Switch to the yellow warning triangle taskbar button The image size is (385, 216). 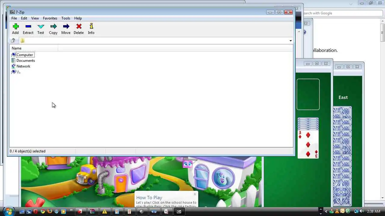click(x=105, y=211)
